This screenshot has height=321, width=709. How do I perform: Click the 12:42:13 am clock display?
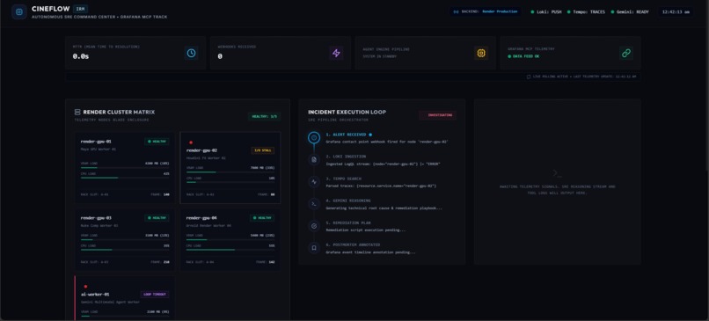click(x=676, y=12)
